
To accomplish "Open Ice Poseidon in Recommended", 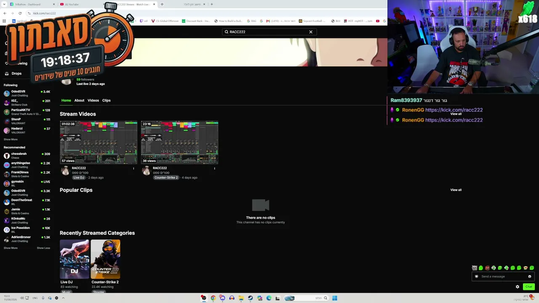I will click(x=27, y=230).
